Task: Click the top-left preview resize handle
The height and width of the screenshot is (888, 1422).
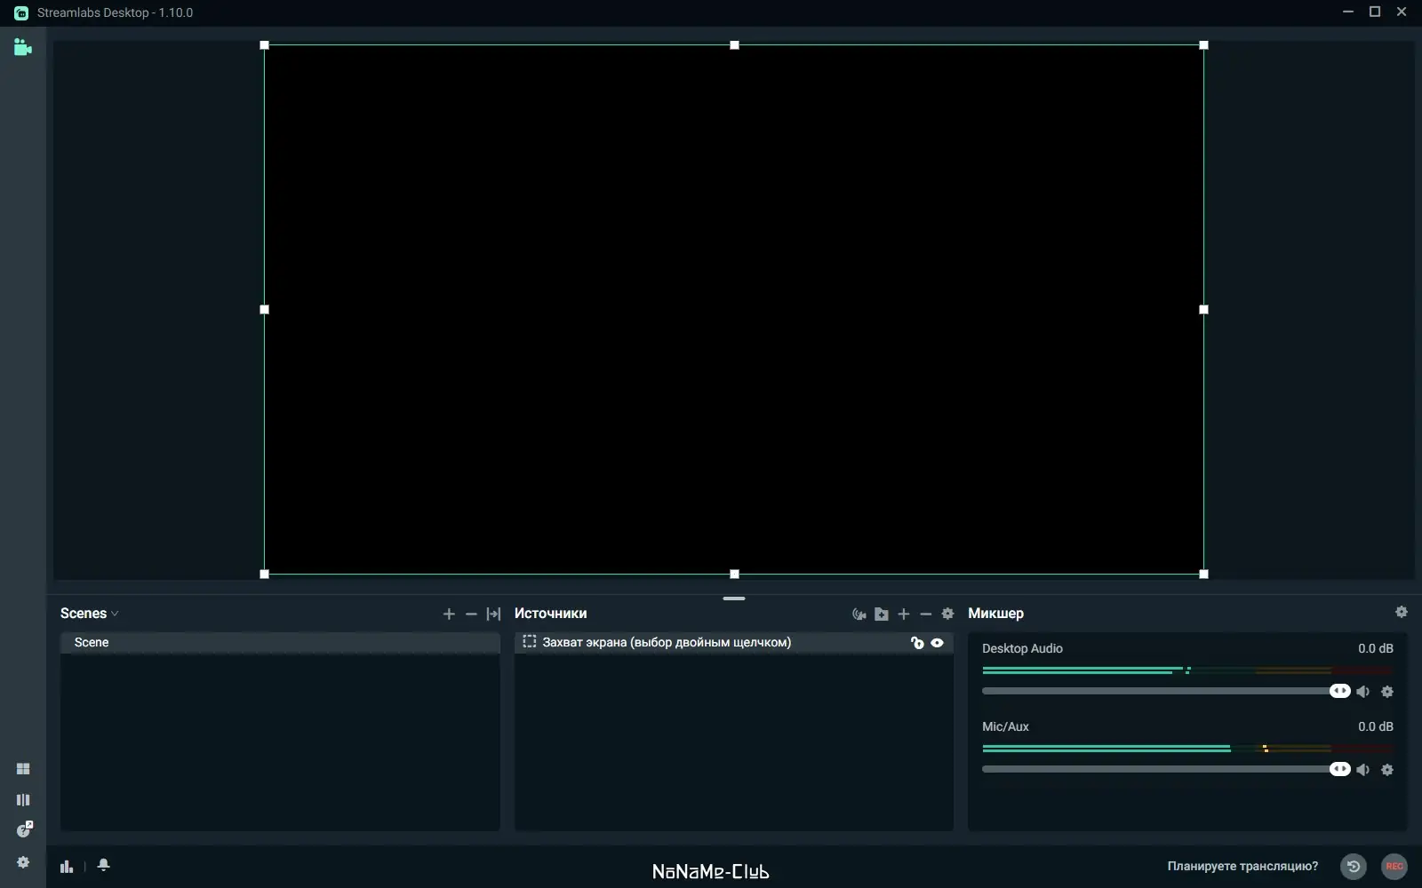Action: tap(264, 45)
